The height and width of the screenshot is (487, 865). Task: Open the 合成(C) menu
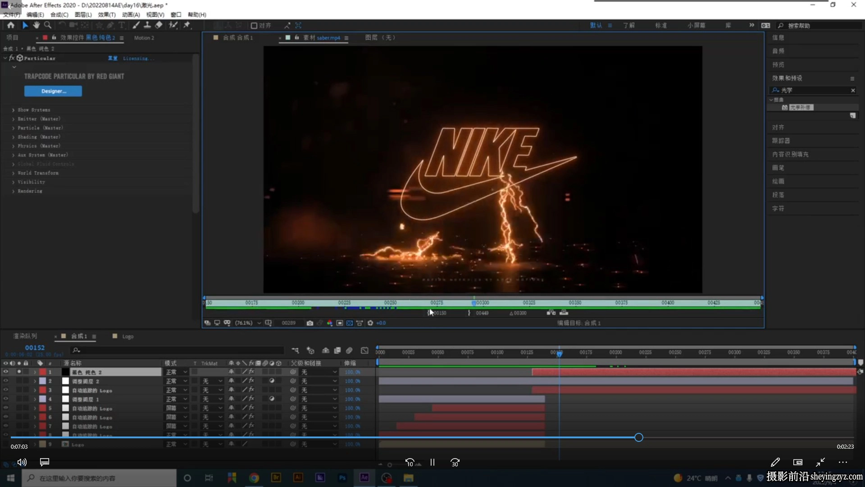pyautogui.click(x=59, y=15)
